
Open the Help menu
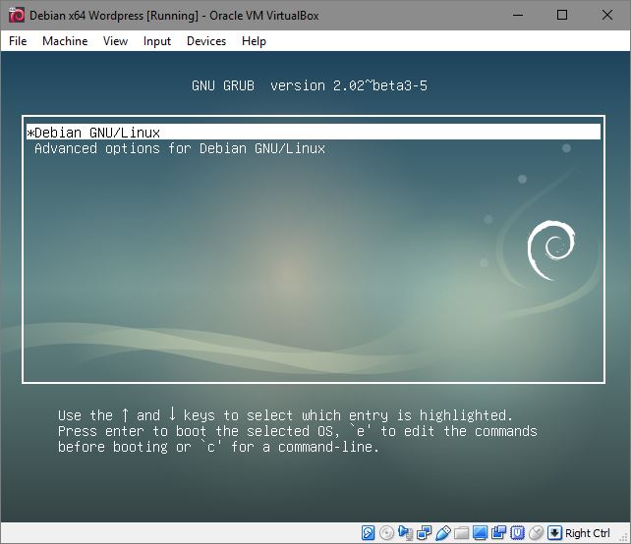(x=254, y=41)
